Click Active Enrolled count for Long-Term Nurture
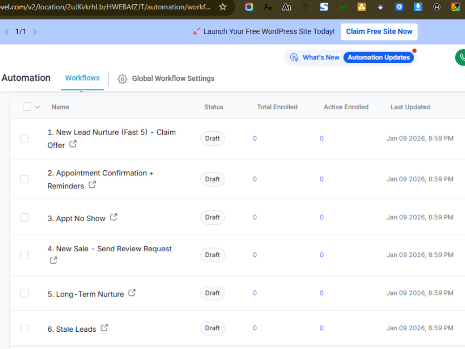 pyautogui.click(x=321, y=293)
